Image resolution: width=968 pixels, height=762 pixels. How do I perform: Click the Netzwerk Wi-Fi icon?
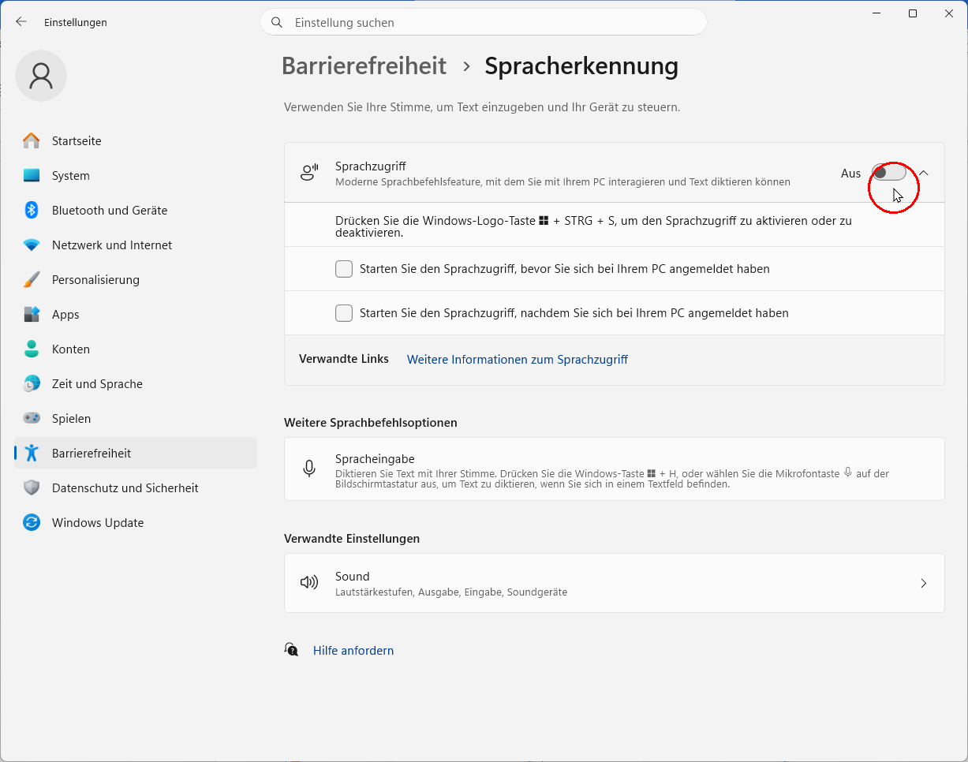coord(32,245)
